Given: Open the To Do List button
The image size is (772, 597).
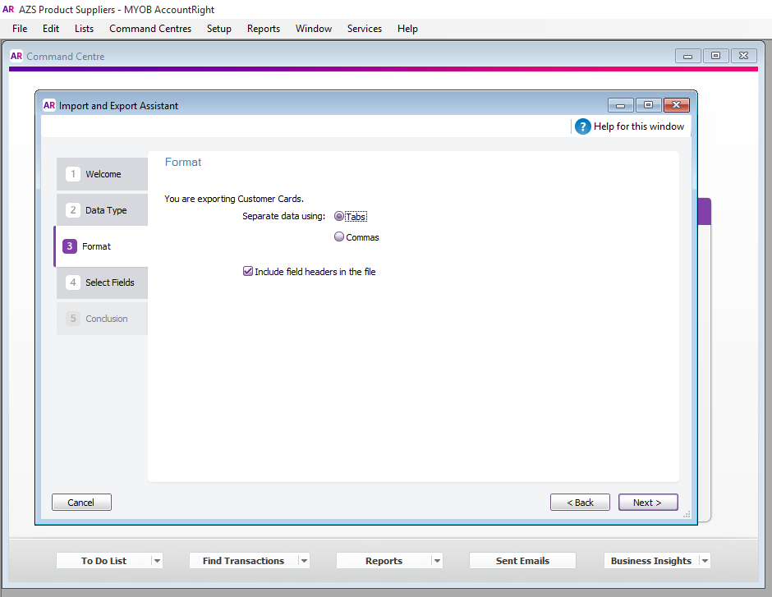Looking at the screenshot, I should point(103,561).
